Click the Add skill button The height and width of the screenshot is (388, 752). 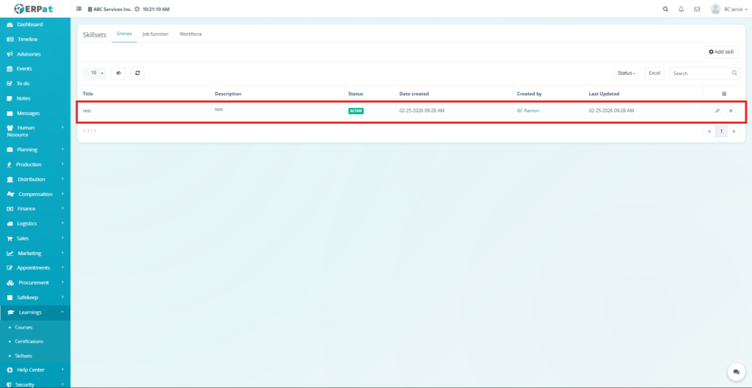tap(721, 52)
